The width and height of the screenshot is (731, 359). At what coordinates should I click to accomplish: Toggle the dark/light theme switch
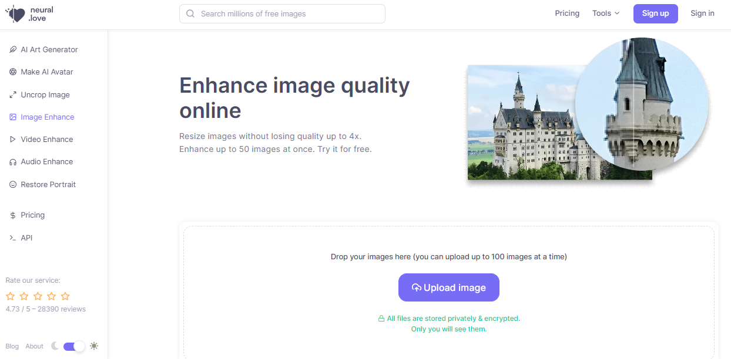(74, 346)
